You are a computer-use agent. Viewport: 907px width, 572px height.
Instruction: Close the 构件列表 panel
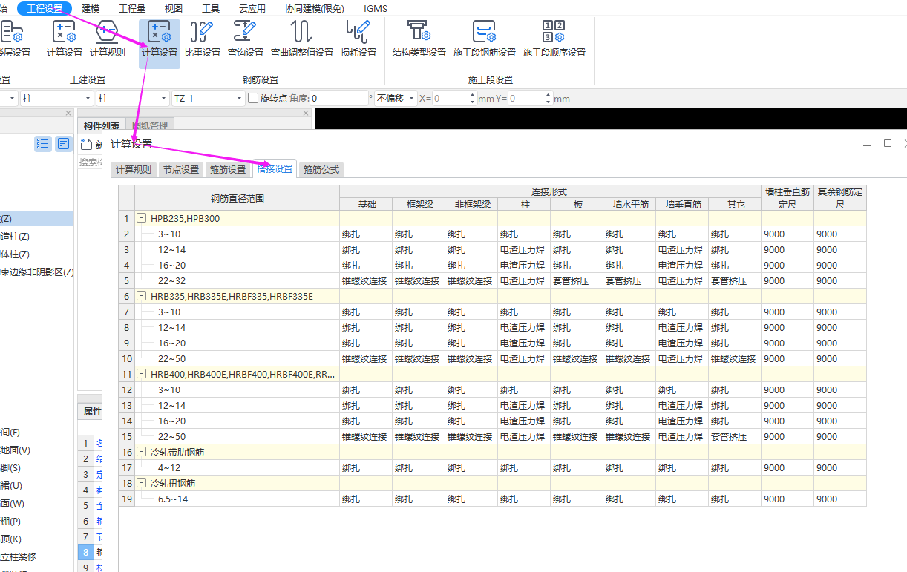[306, 114]
